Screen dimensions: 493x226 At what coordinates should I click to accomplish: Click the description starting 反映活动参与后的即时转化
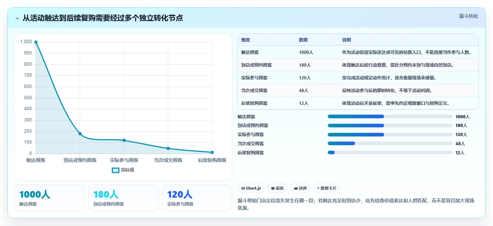(x=387, y=90)
